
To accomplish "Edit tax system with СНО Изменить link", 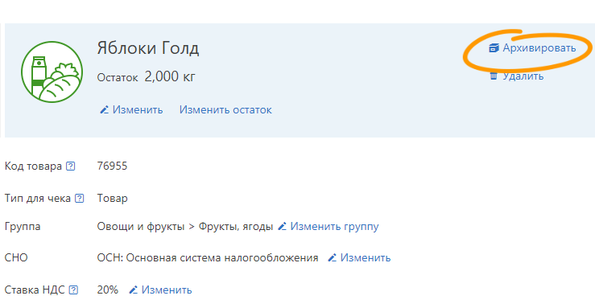I will click(366, 257).
